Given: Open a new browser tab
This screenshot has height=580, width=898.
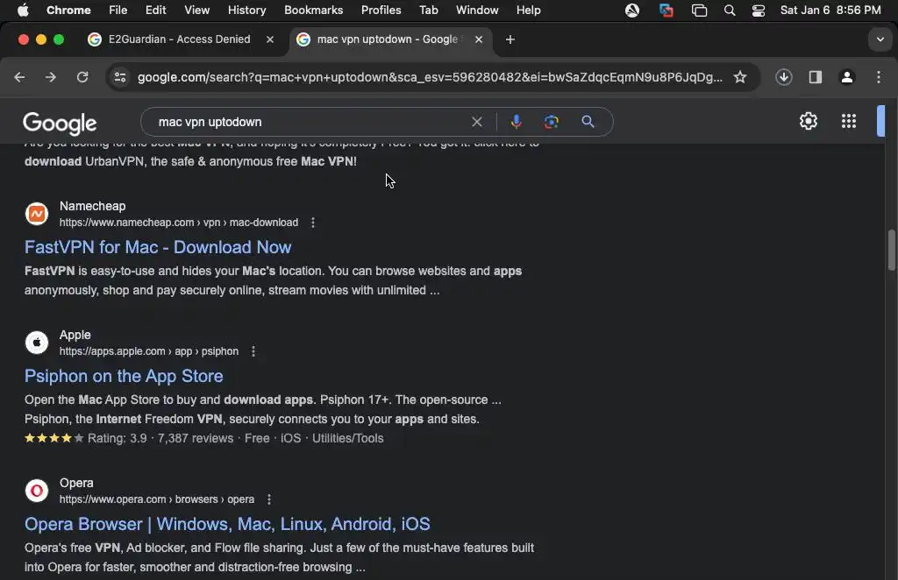Looking at the screenshot, I should coord(510,39).
